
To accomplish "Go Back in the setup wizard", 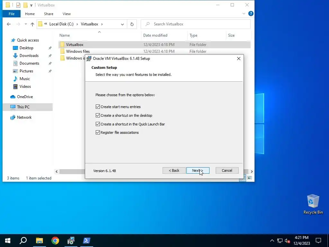I will 174,170.
